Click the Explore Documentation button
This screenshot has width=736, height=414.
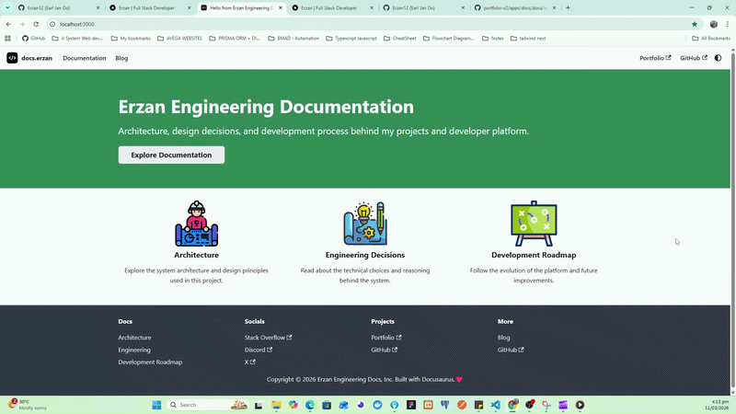point(171,155)
